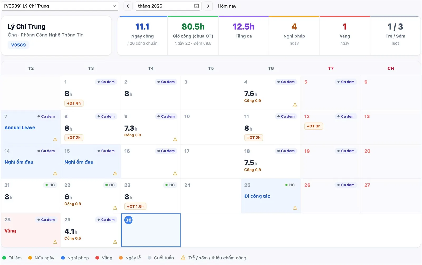This screenshot has width=422, height=265.
Task: Click the warning icon on day 4
Action: coord(295,105)
